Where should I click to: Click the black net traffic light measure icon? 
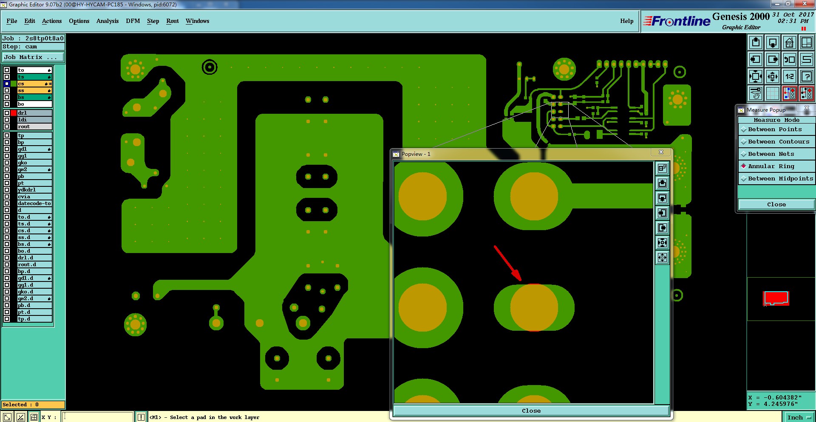(807, 93)
